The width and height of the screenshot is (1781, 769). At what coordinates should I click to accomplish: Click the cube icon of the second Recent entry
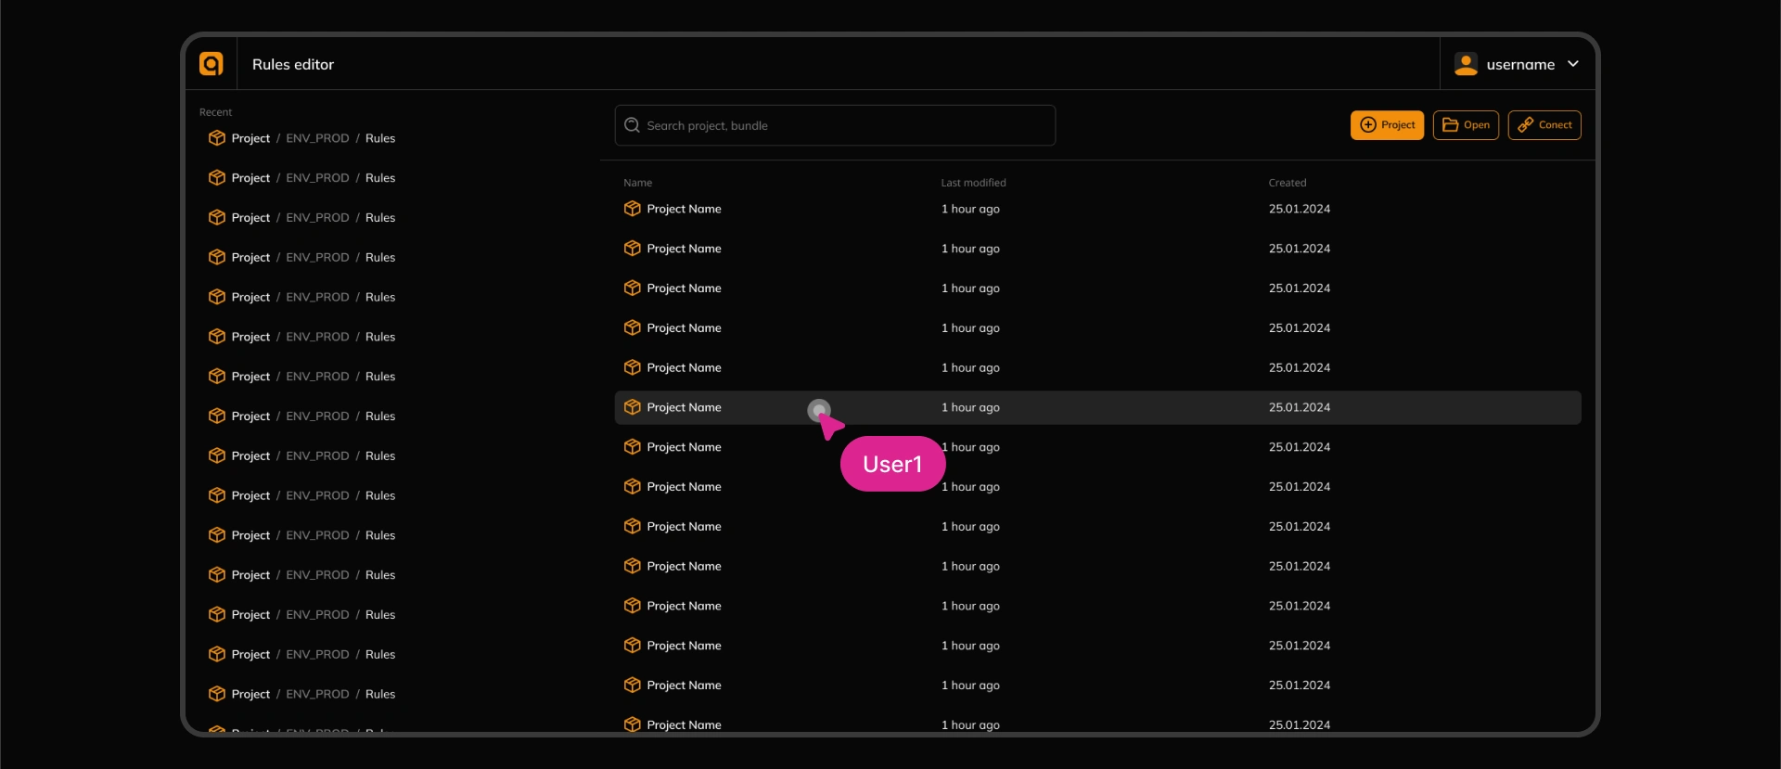[x=217, y=178]
